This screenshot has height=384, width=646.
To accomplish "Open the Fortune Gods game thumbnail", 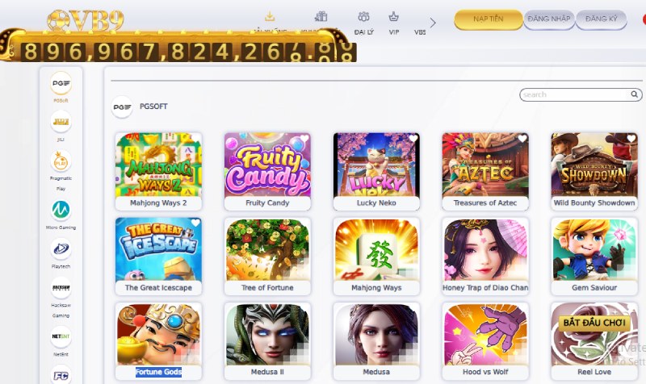I will click(x=158, y=334).
